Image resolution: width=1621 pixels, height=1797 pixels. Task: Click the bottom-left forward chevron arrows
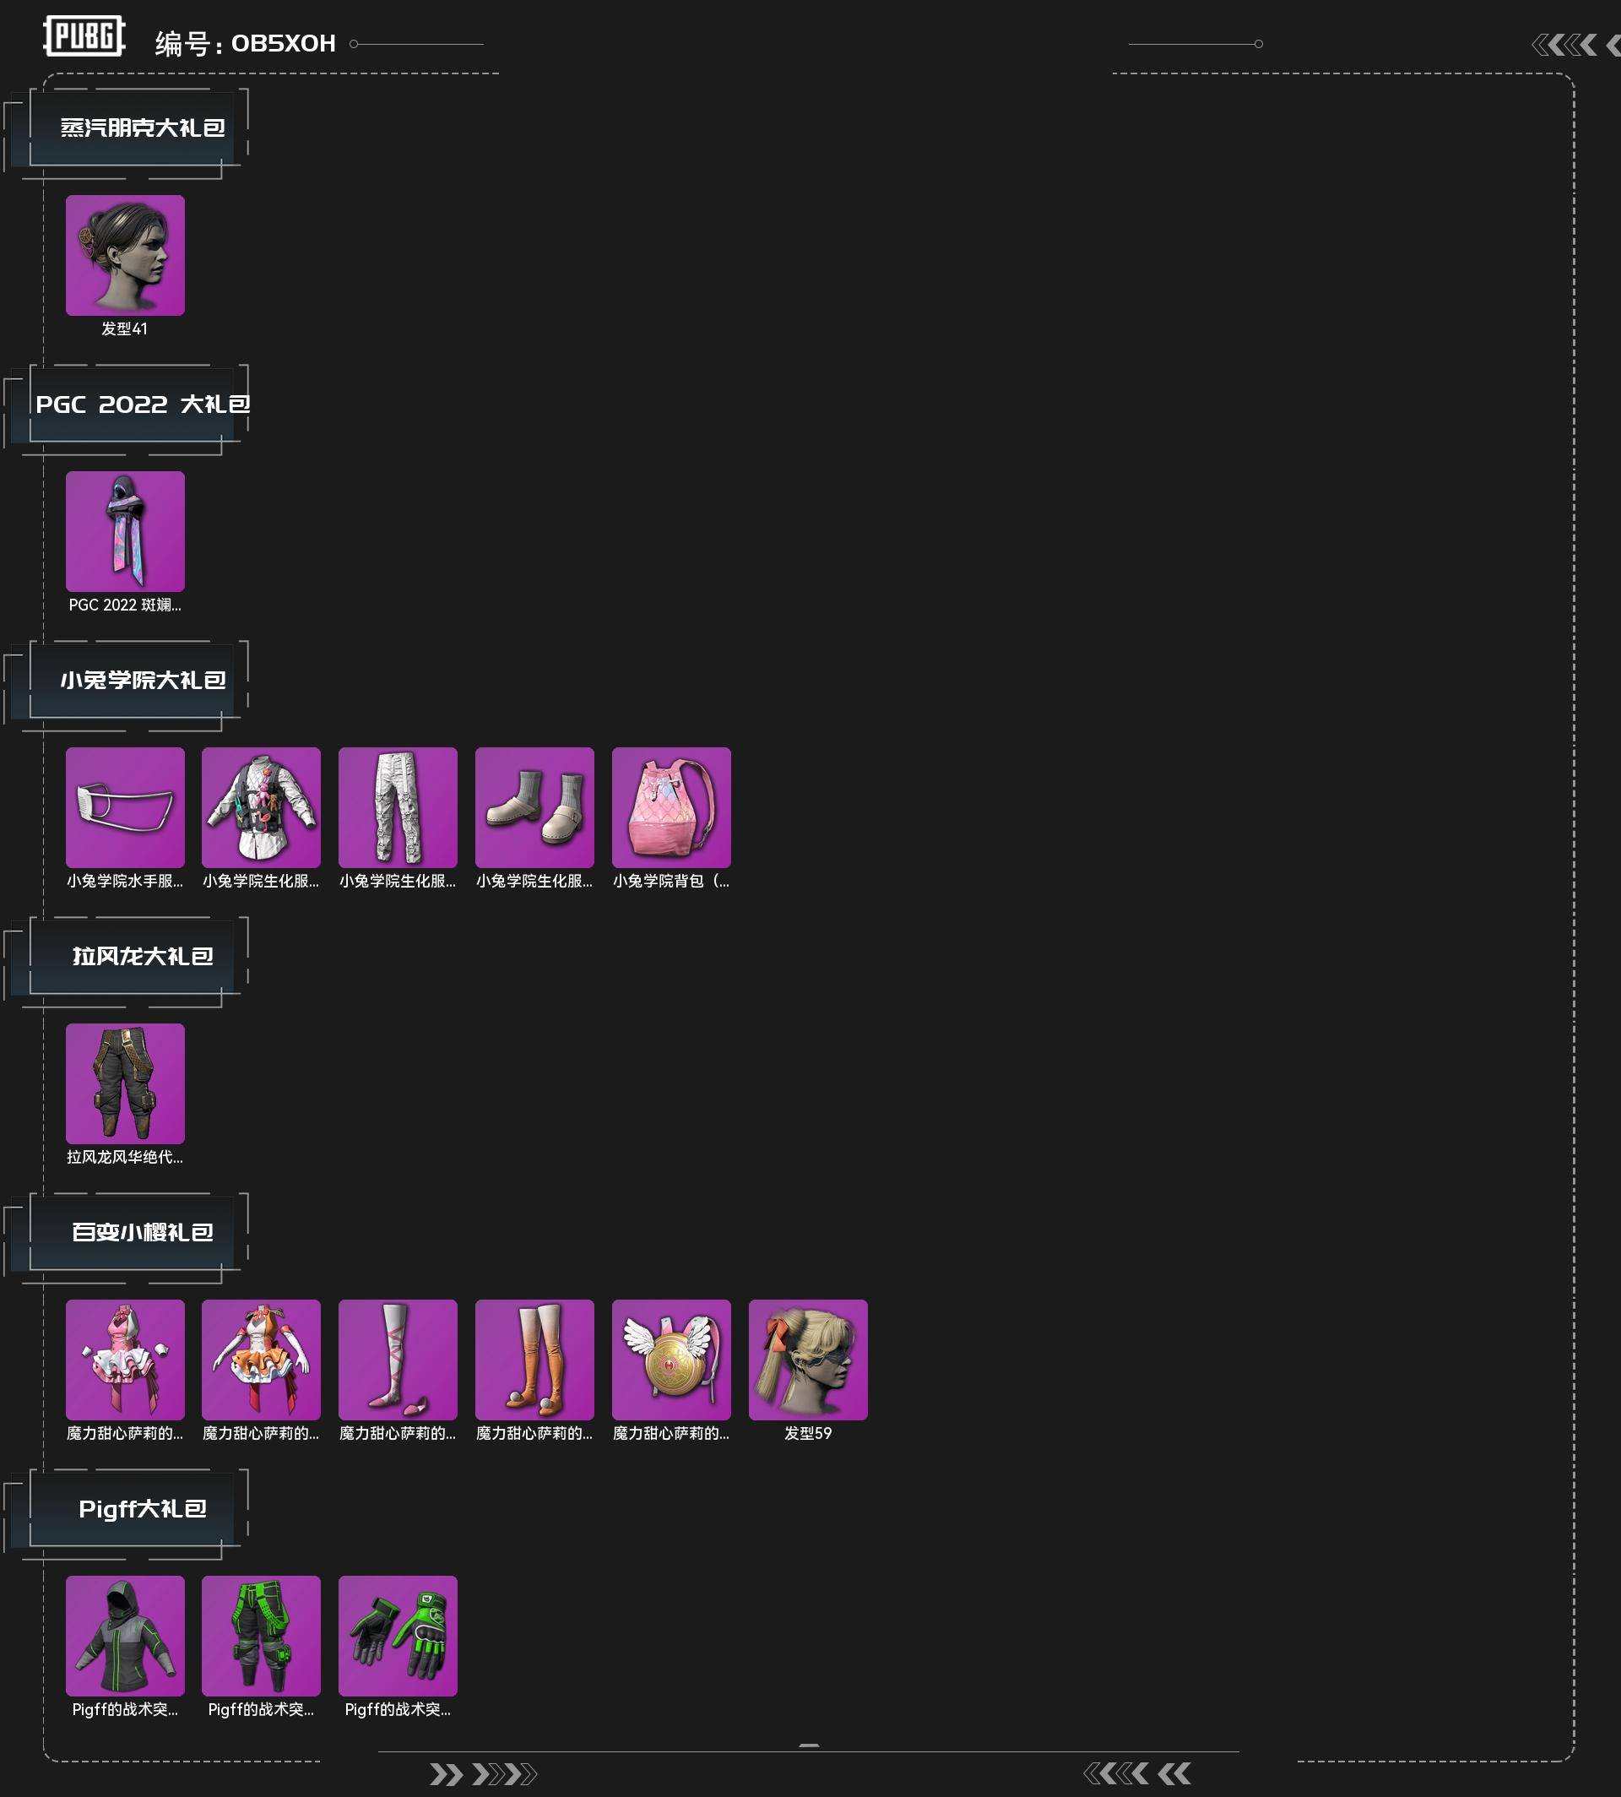[483, 1775]
